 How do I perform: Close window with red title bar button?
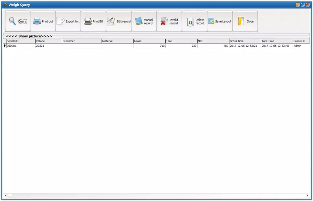tap(308, 5)
